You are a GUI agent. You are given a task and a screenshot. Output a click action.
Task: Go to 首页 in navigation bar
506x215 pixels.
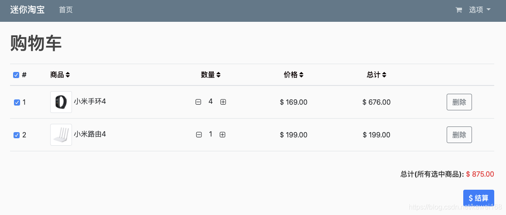pyautogui.click(x=66, y=10)
